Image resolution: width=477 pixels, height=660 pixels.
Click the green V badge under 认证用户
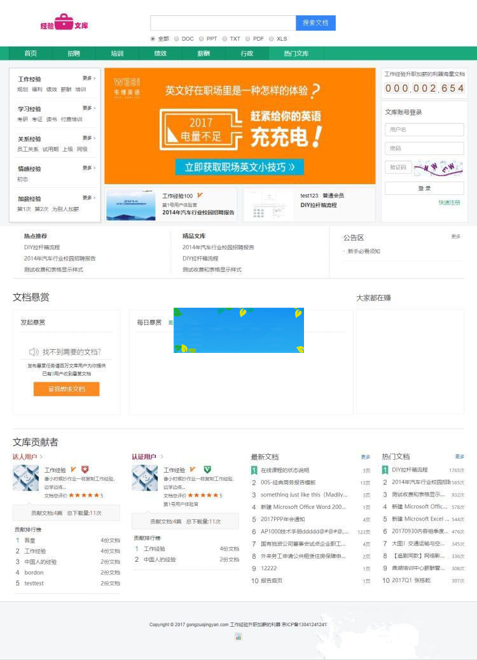pyautogui.click(x=207, y=470)
